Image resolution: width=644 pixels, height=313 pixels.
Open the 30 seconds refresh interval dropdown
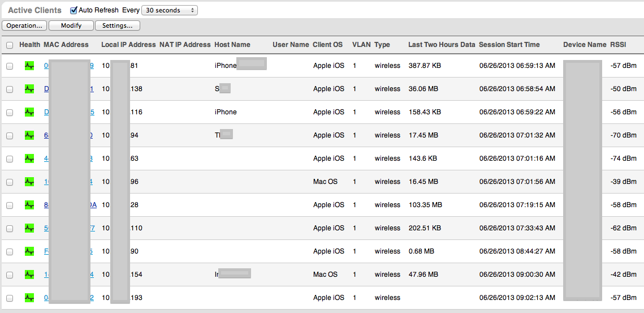click(169, 10)
